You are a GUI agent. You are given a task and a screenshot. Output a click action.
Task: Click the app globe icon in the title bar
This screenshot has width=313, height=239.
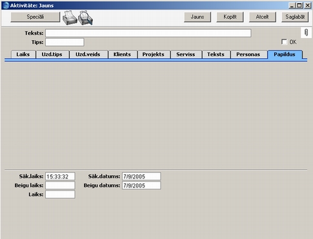click(6, 5)
